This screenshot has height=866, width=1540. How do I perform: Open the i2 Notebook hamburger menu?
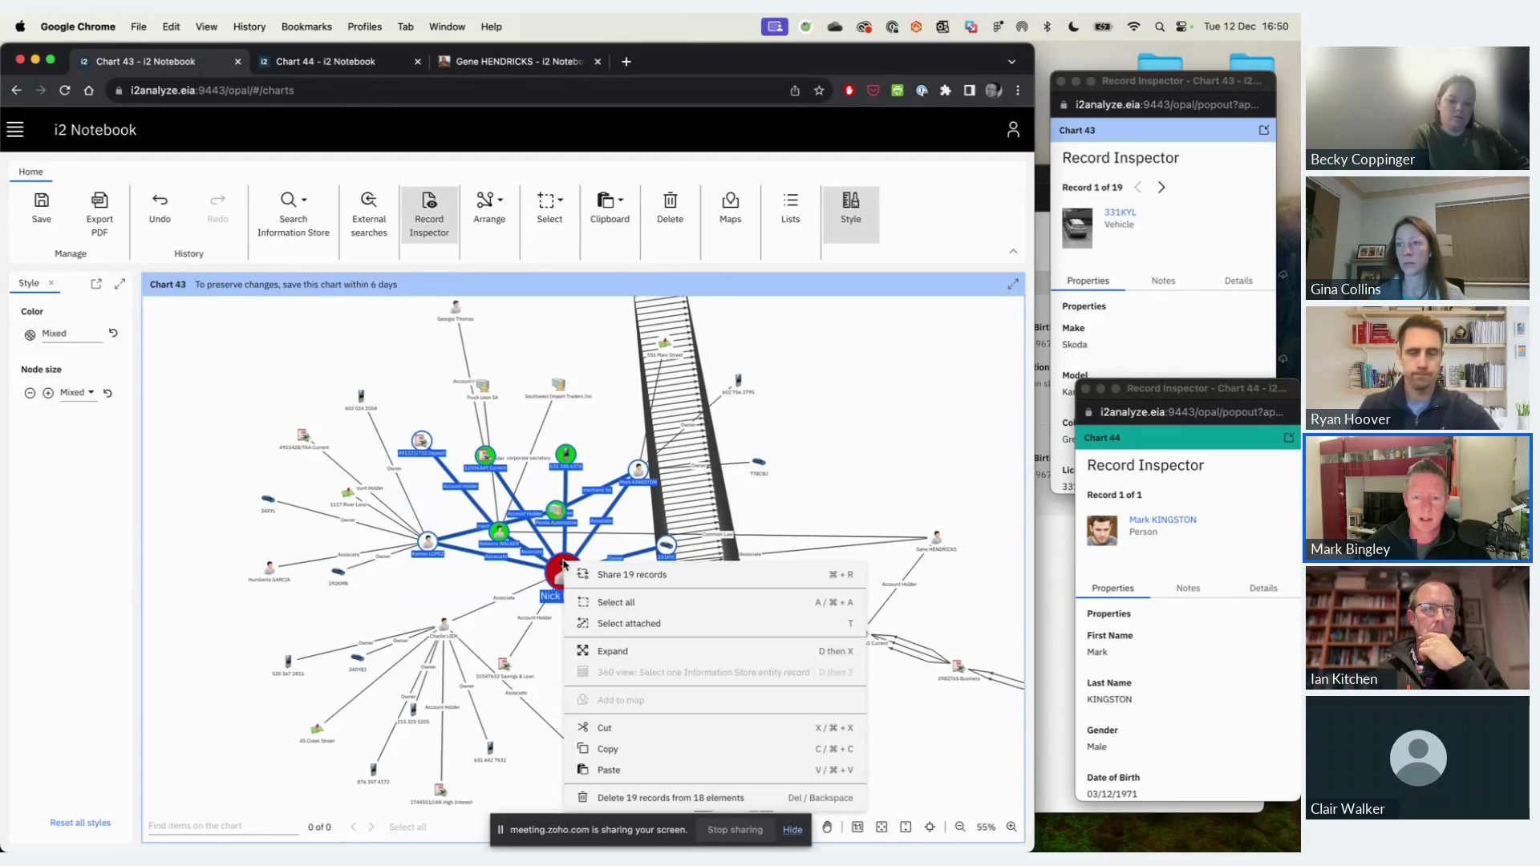(x=15, y=130)
